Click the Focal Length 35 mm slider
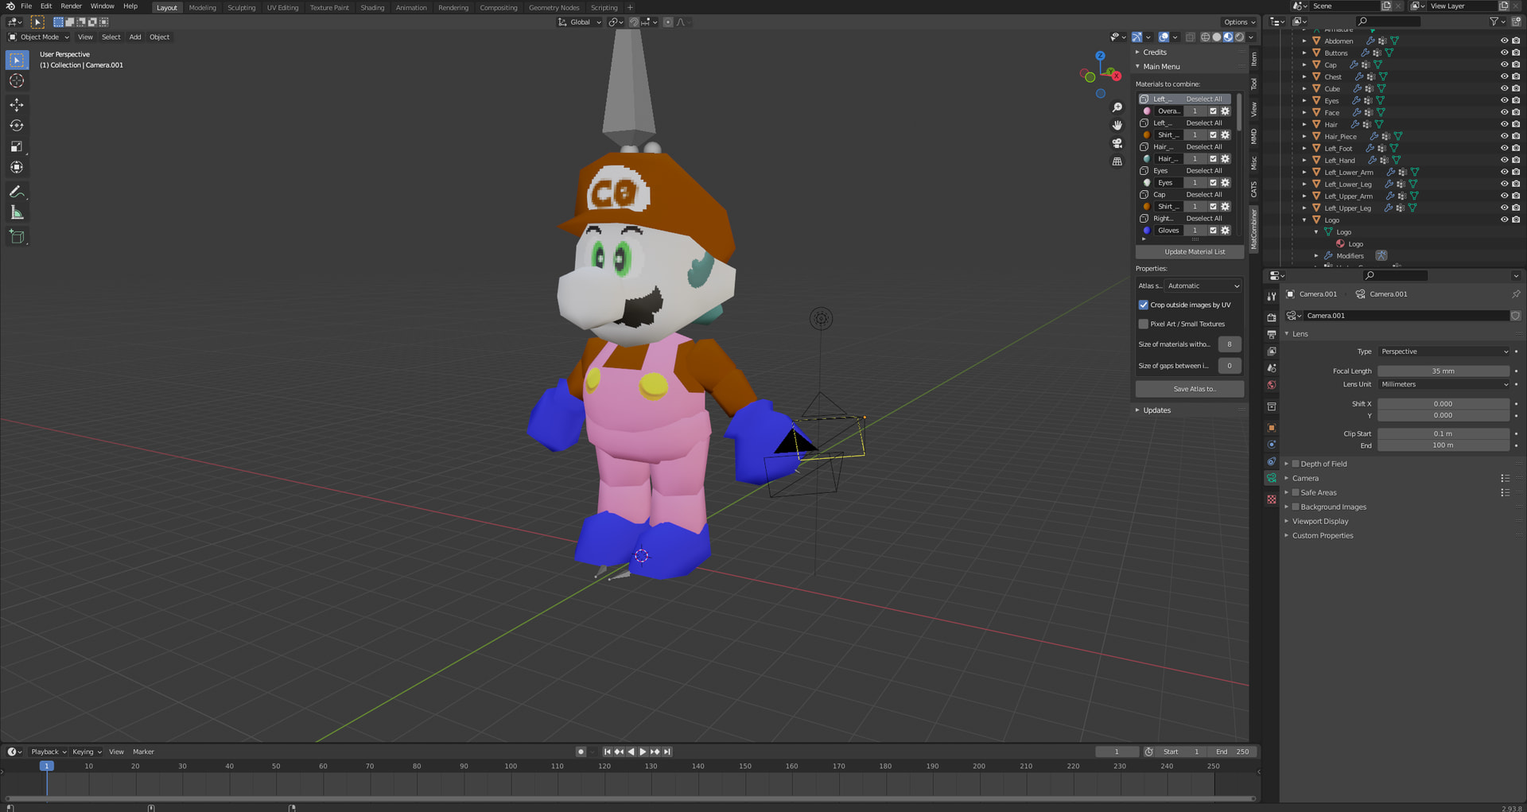Screen dimensions: 1527x812 click(x=1443, y=371)
